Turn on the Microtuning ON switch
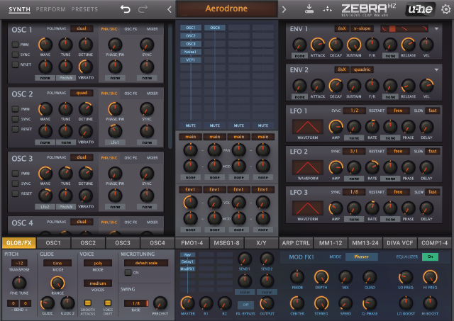This screenshot has width=454, height=321. pyautogui.click(x=128, y=272)
